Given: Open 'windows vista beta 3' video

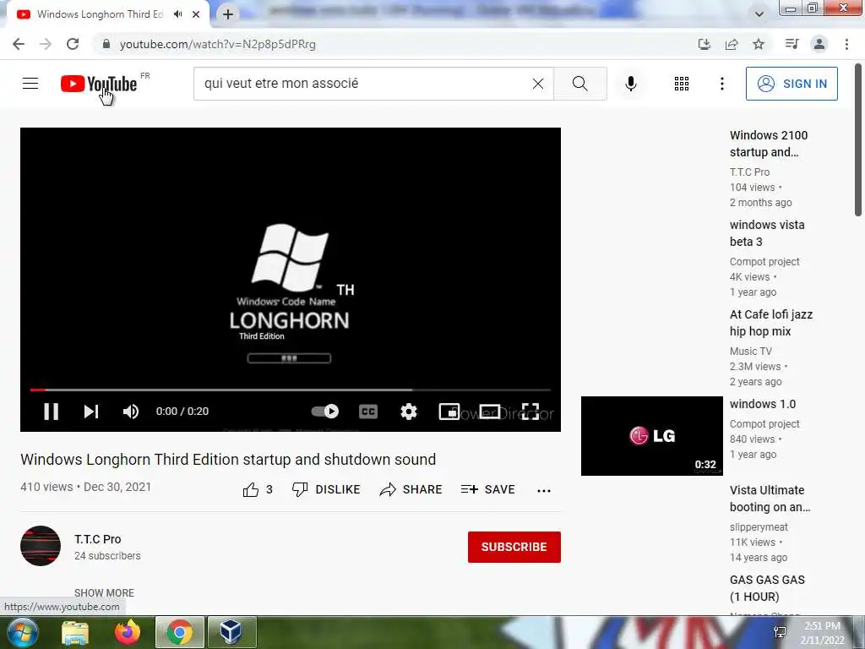Looking at the screenshot, I should (767, 233).
